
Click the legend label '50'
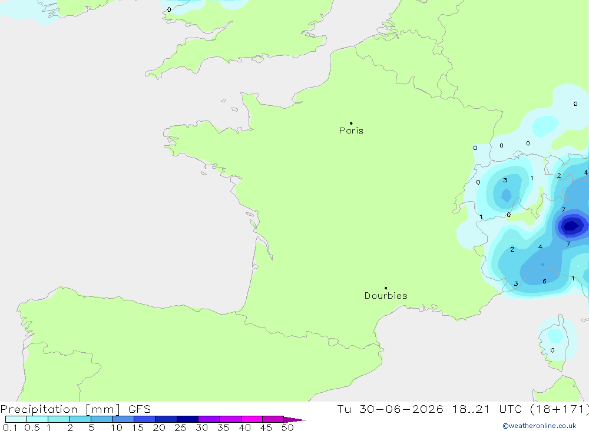point(287,427)
